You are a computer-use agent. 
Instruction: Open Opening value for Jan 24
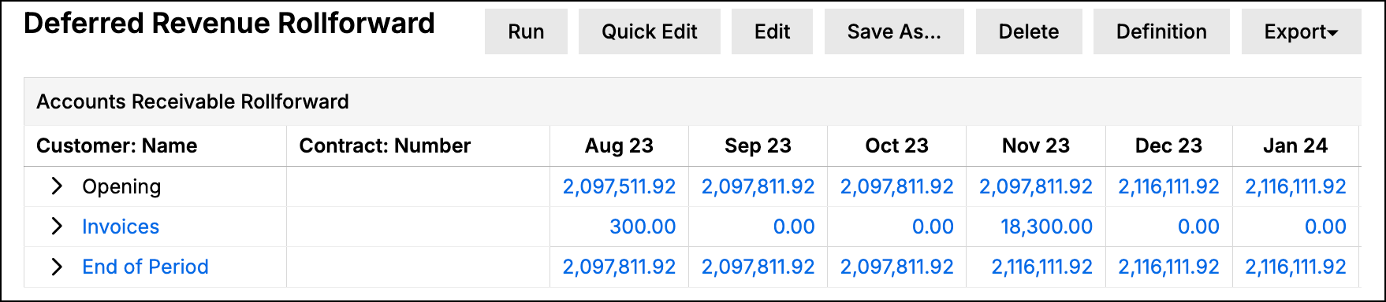click(x=1295, y=186)
